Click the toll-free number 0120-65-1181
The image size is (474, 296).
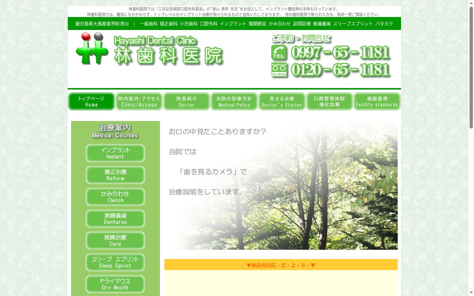pyautogui.click(x=340, y=70)
